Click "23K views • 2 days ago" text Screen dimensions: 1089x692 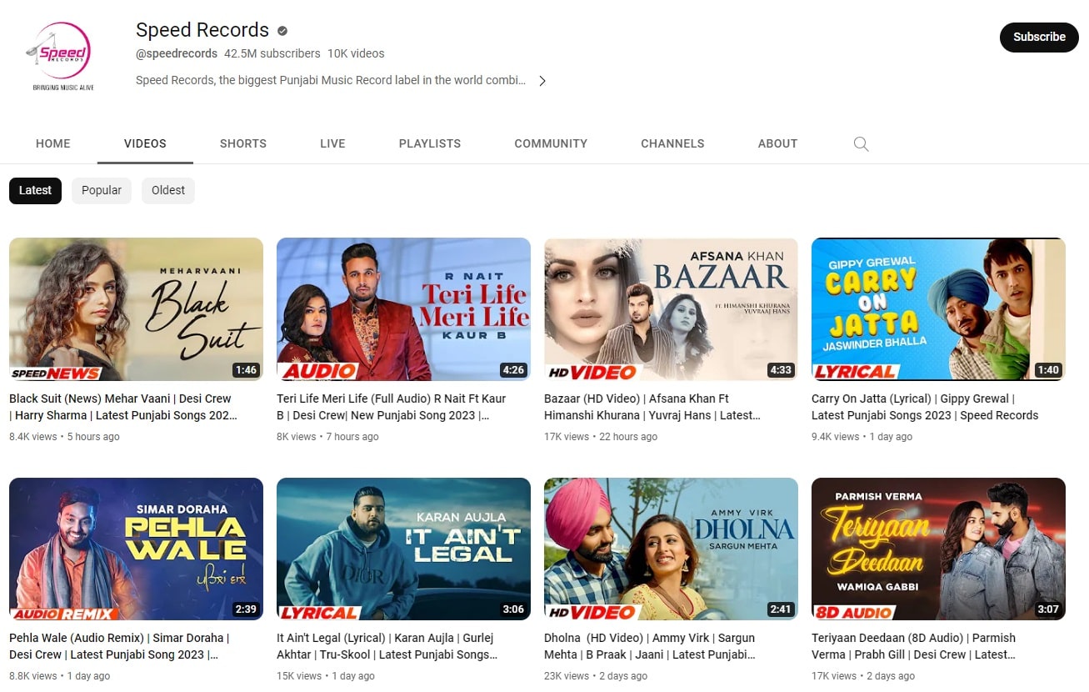pos(596,676)
